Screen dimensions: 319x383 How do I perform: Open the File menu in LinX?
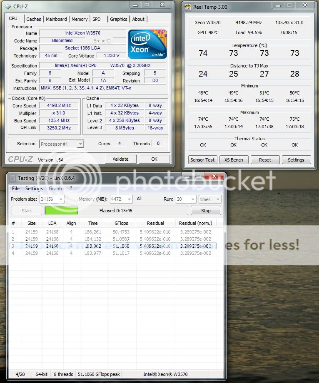point(16,189)
